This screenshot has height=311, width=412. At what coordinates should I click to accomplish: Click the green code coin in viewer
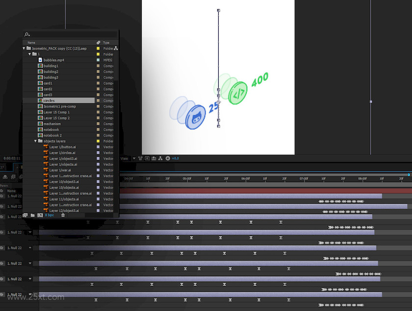click(238, 93)
